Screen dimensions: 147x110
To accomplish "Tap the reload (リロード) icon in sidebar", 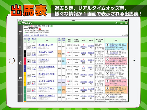I will pos(20,63).
